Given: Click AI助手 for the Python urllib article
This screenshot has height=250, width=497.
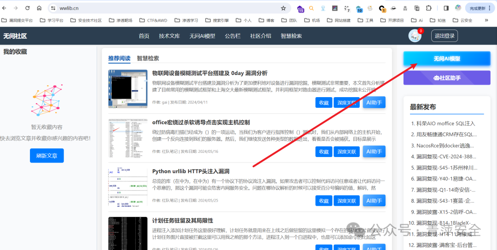Looking at the screenshot, I should pyautogui.click(x=374, y=201).
